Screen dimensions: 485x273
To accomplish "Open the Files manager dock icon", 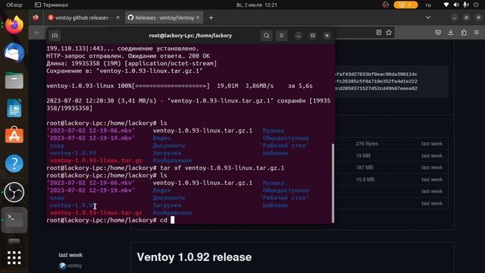I will [14, 80].
